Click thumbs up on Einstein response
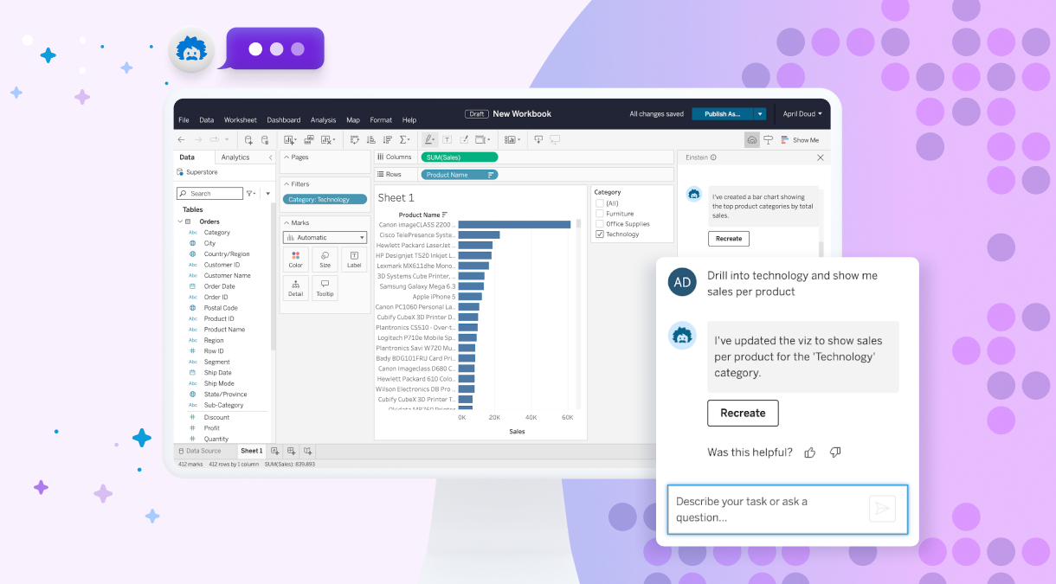Viewport: 1056px width, 584px height. click(810, 452)
